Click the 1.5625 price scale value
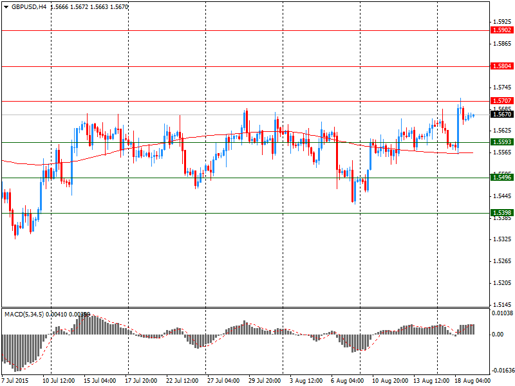Viewport: 515px width, 386px height. tap(502, 131)
